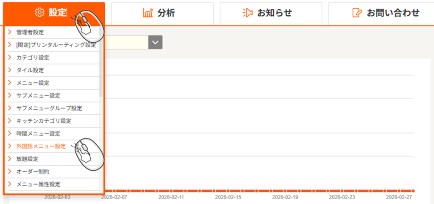Click the settings menu vertical scrollbar
The width and height of the screenshot is (434, 204).
point(101,63)
